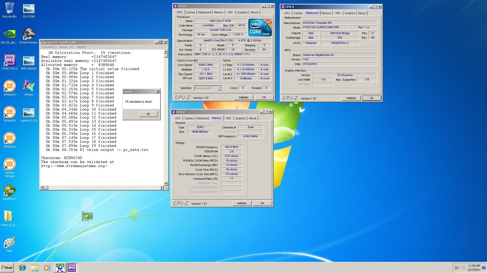The height and width of the screenshot is (273, 487).
Task: Click Validate in Memory window
Action: [x=242, y=203]
